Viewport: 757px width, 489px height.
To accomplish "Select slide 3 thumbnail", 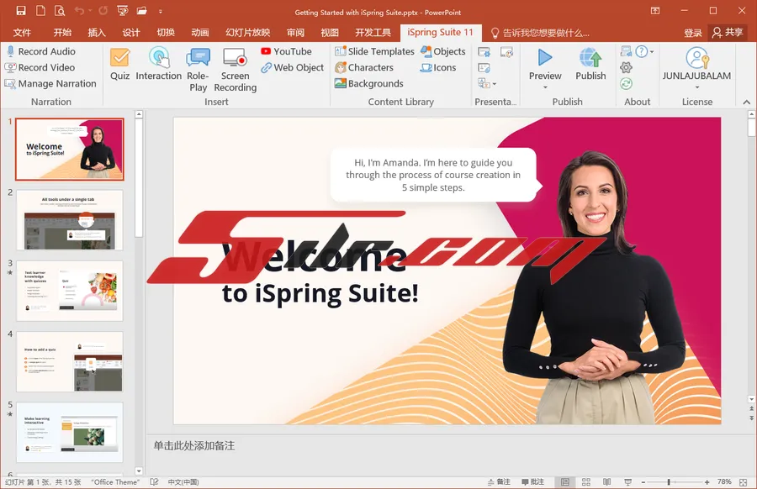I will click(x=70, y=291).
